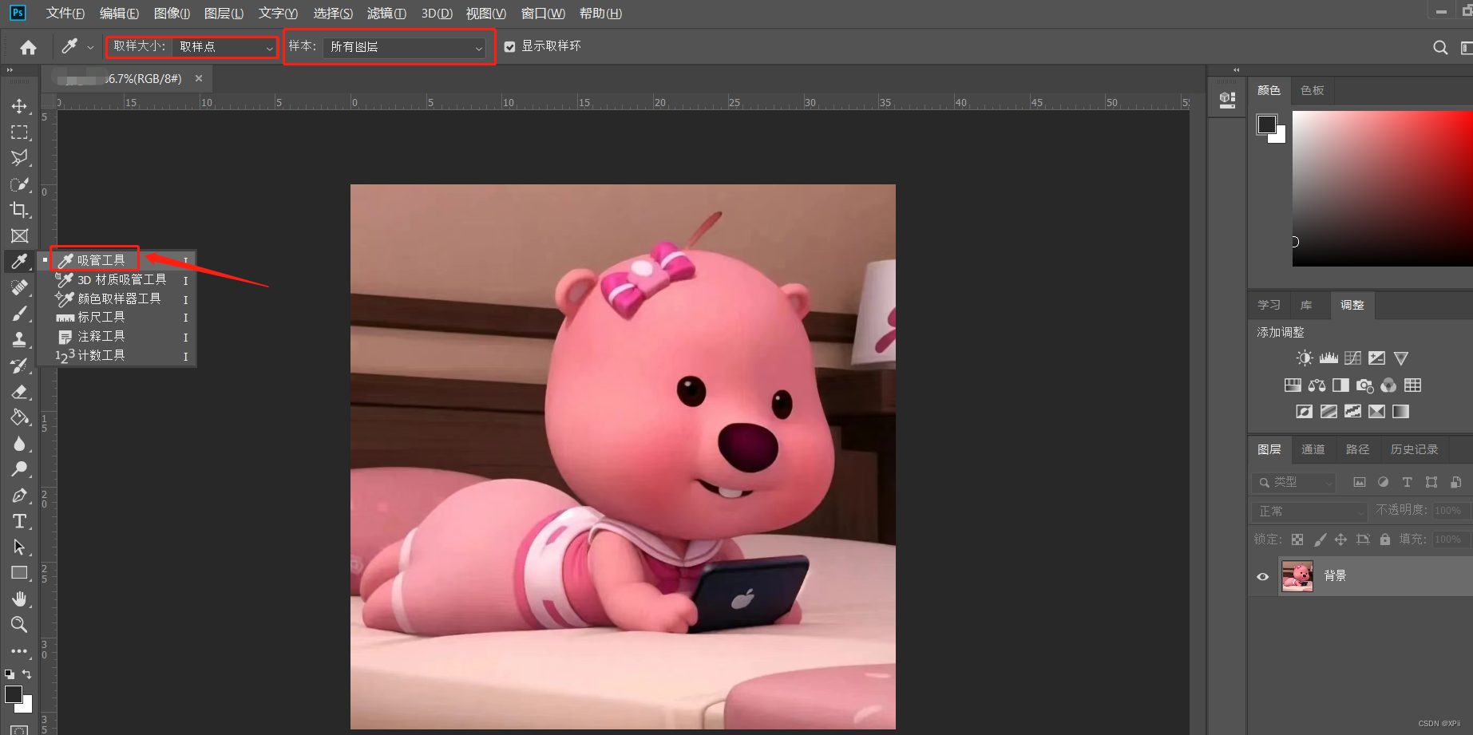Open Edit Toolbar three-dots menu
Screen dimensions: 1473x735
19,651
